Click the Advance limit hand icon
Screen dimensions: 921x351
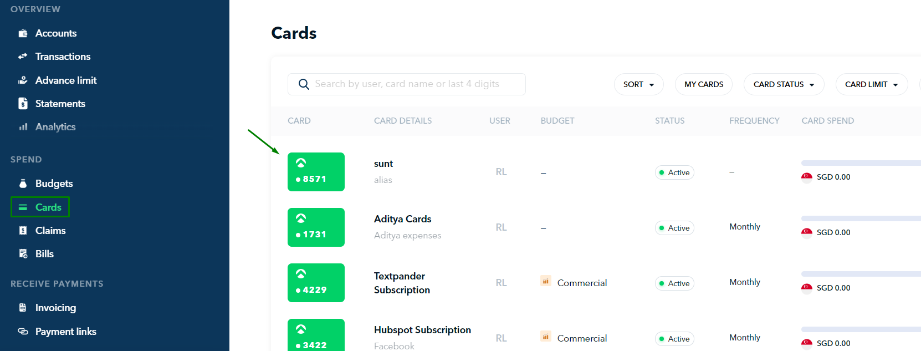(x=23, y=80)
